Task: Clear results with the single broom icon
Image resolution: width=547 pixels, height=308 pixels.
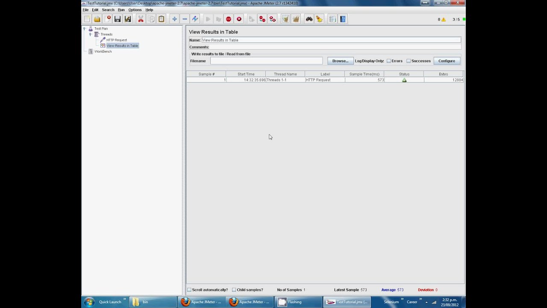Action: click(285, 19)
